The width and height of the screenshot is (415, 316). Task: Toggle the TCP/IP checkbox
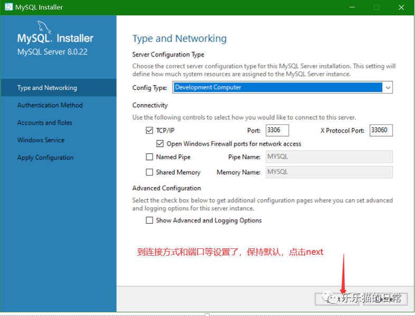pos(149,131)
